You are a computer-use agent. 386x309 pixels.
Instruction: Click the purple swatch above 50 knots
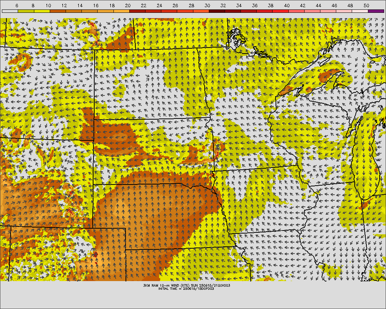point(376,11)
